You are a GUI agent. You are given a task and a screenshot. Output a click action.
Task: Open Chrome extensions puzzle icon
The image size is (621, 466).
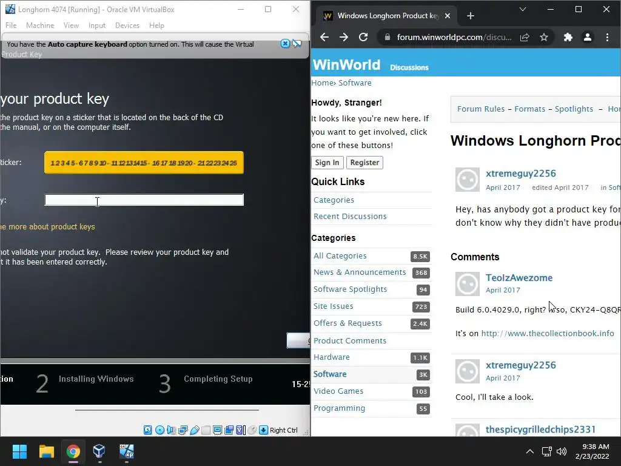tap(568, 37)
